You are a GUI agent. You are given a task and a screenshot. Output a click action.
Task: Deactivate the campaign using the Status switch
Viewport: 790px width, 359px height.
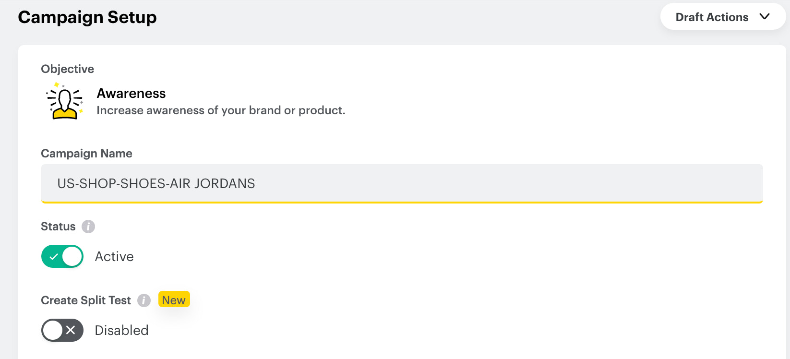pyautogui.click(x=62, y=256)
